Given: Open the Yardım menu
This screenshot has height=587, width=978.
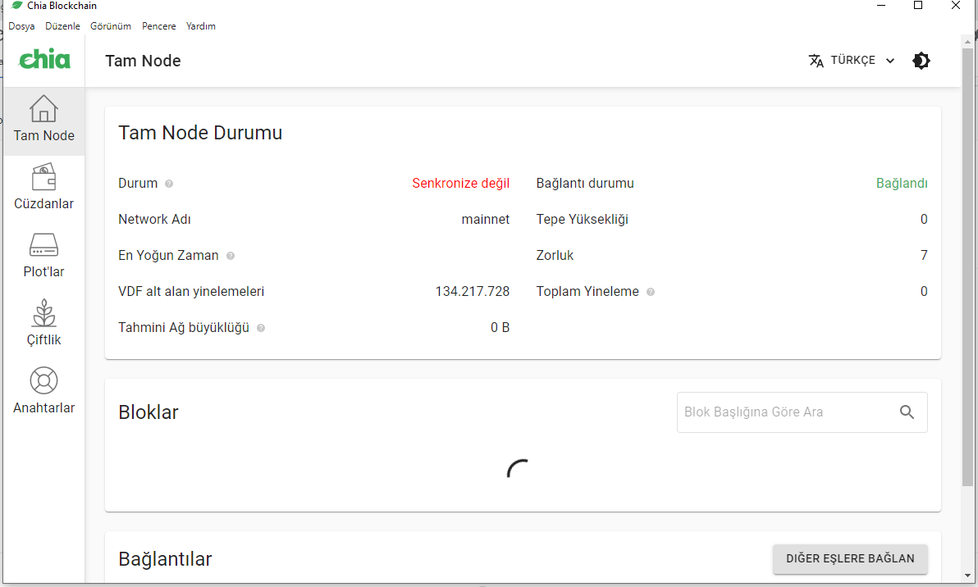Looking at the screenshot, I should click(x=201, y=26).
